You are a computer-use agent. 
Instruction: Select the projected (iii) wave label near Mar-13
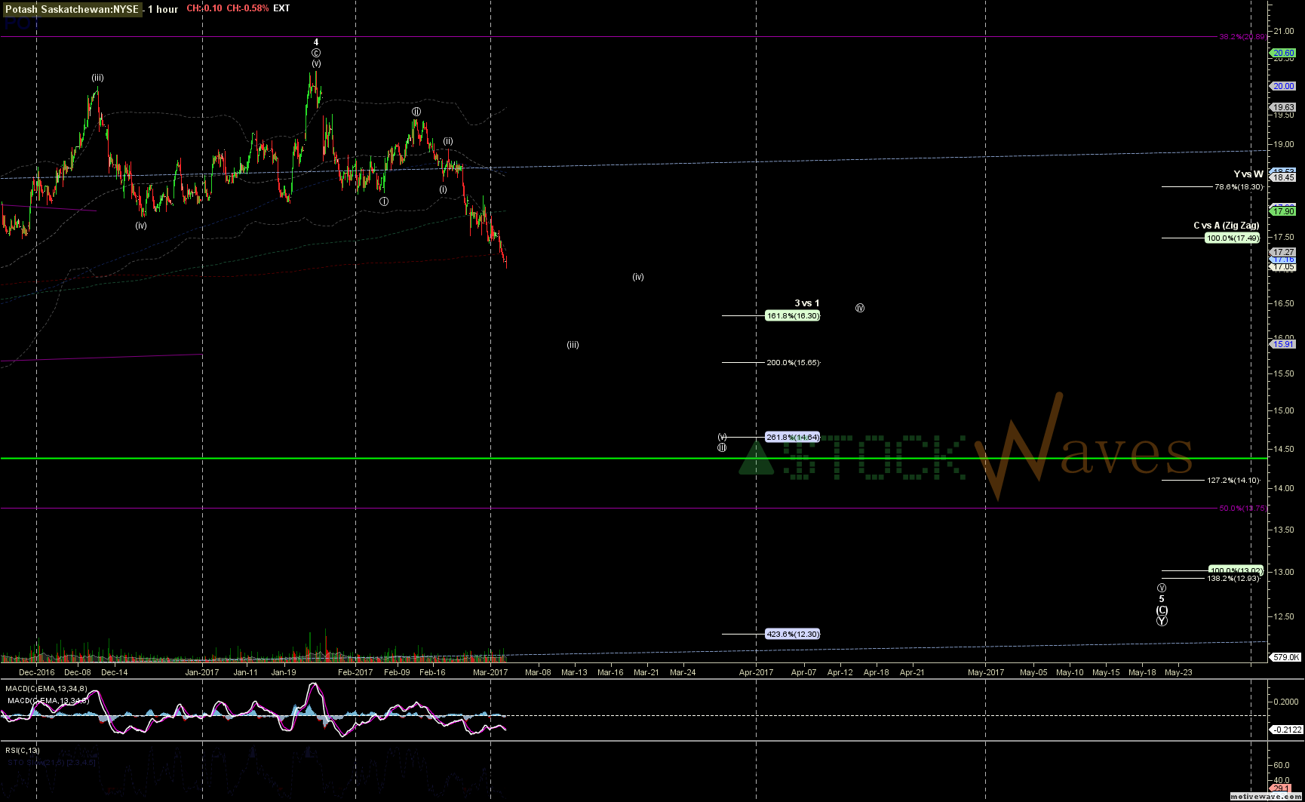[x=573, y=345]
